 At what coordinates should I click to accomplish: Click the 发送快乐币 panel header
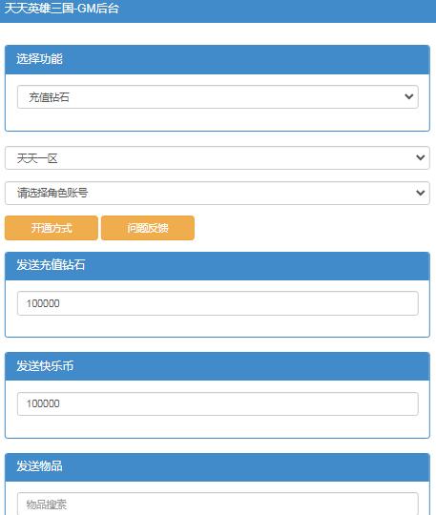pyautogui.click(x=218, y=366)
